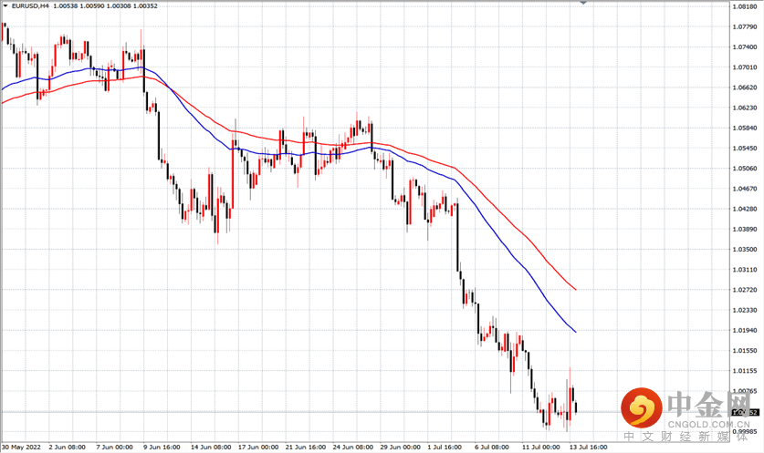
Task: Click price label 1.07400 on the axis
Action: pos(745,47)
